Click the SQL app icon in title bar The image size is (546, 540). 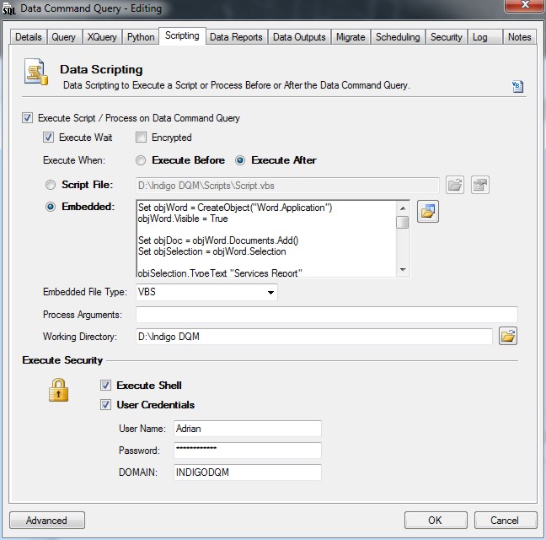tap(10, 8)
